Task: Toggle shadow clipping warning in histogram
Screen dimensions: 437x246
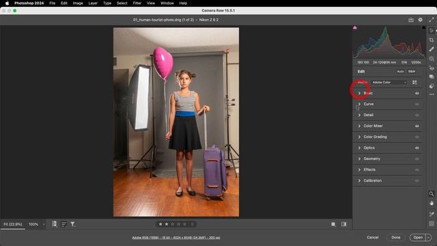Action: pyautogui.click(x=355, y=27)
